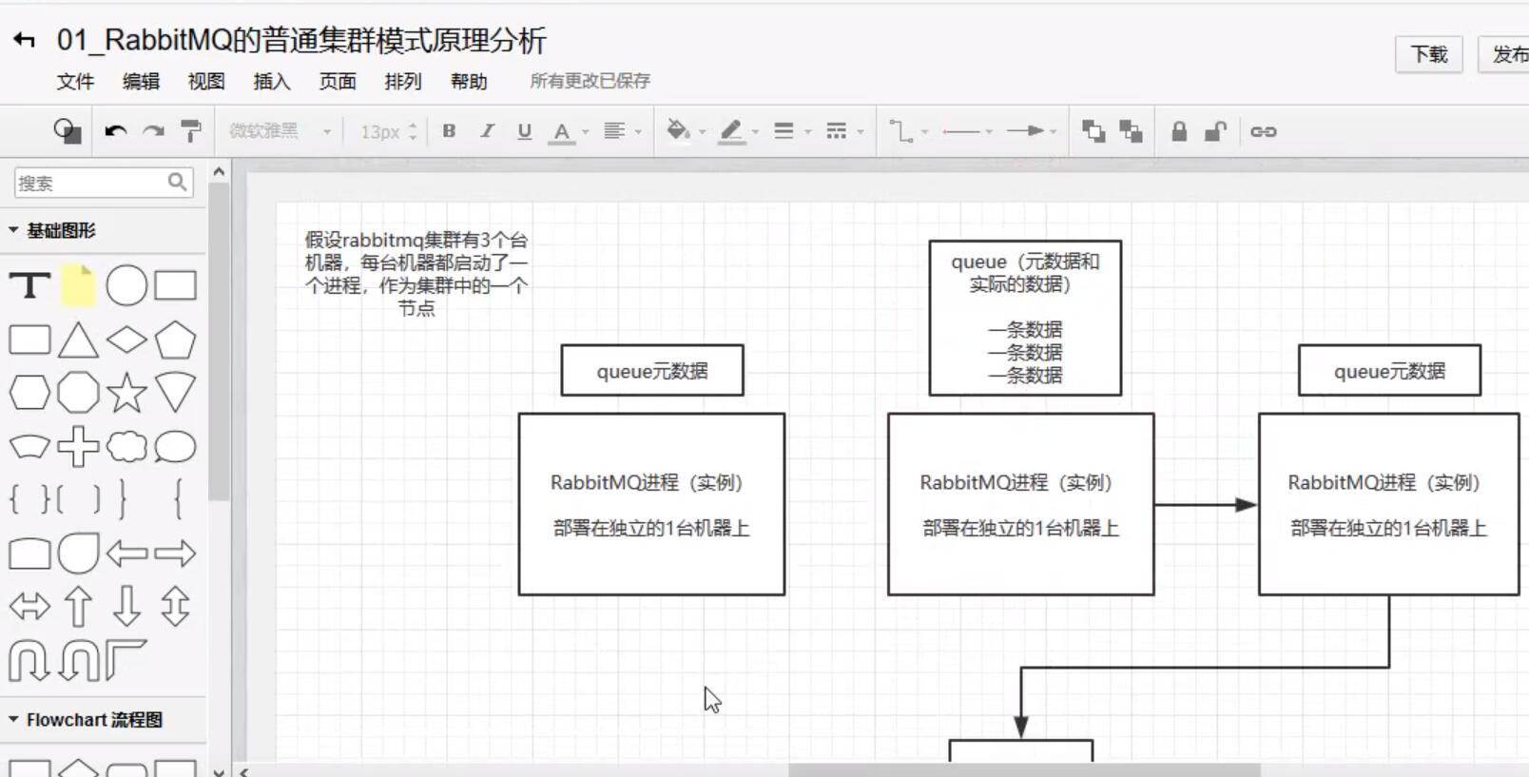Open the 视图 menu
The image size is (1529, 777).
206,81
